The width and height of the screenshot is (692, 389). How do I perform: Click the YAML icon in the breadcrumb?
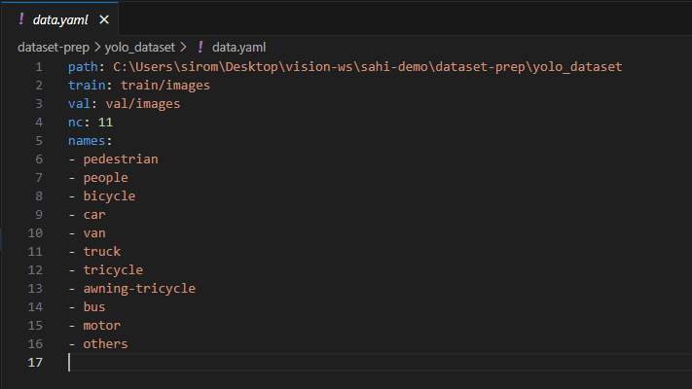click(200, 47)
